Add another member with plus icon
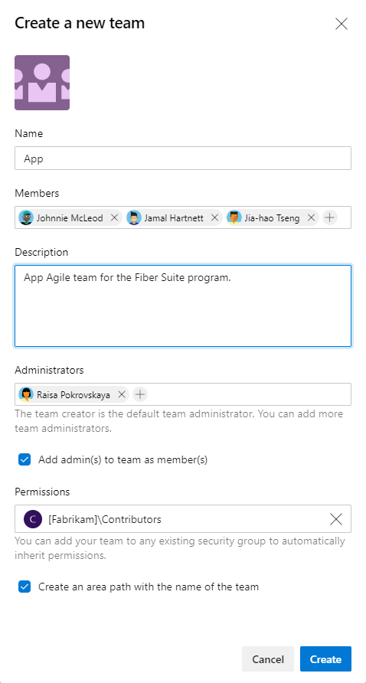This screenshot has height=683, width=366. (x=330, y=217)
